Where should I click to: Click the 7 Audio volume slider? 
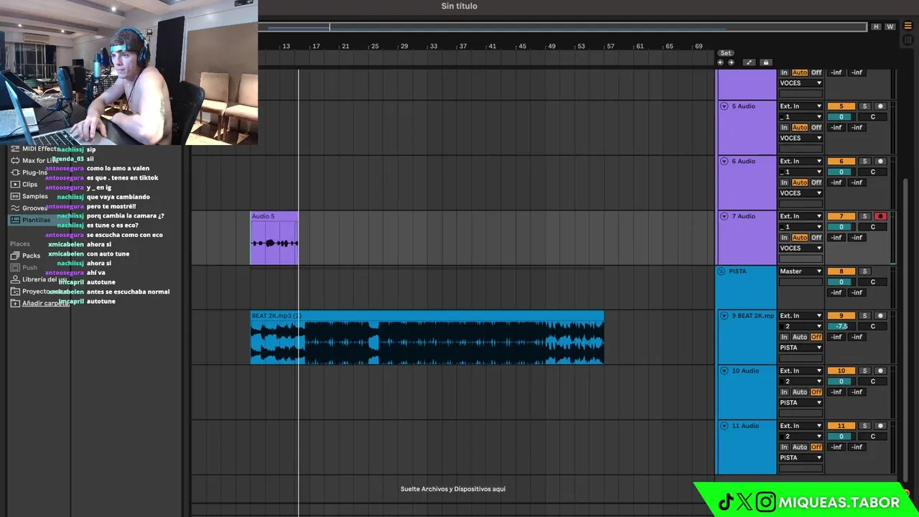coord(841,227)
